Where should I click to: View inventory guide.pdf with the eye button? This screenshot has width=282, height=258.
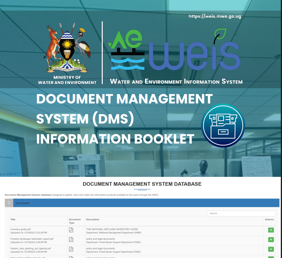pos(271,230)
